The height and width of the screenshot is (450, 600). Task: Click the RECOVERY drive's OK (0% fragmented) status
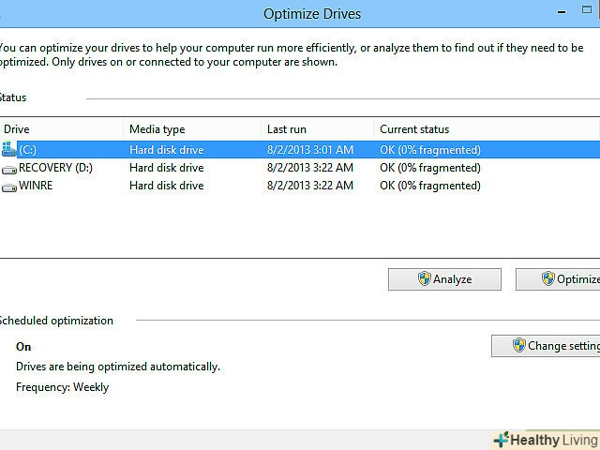[429, 168]
